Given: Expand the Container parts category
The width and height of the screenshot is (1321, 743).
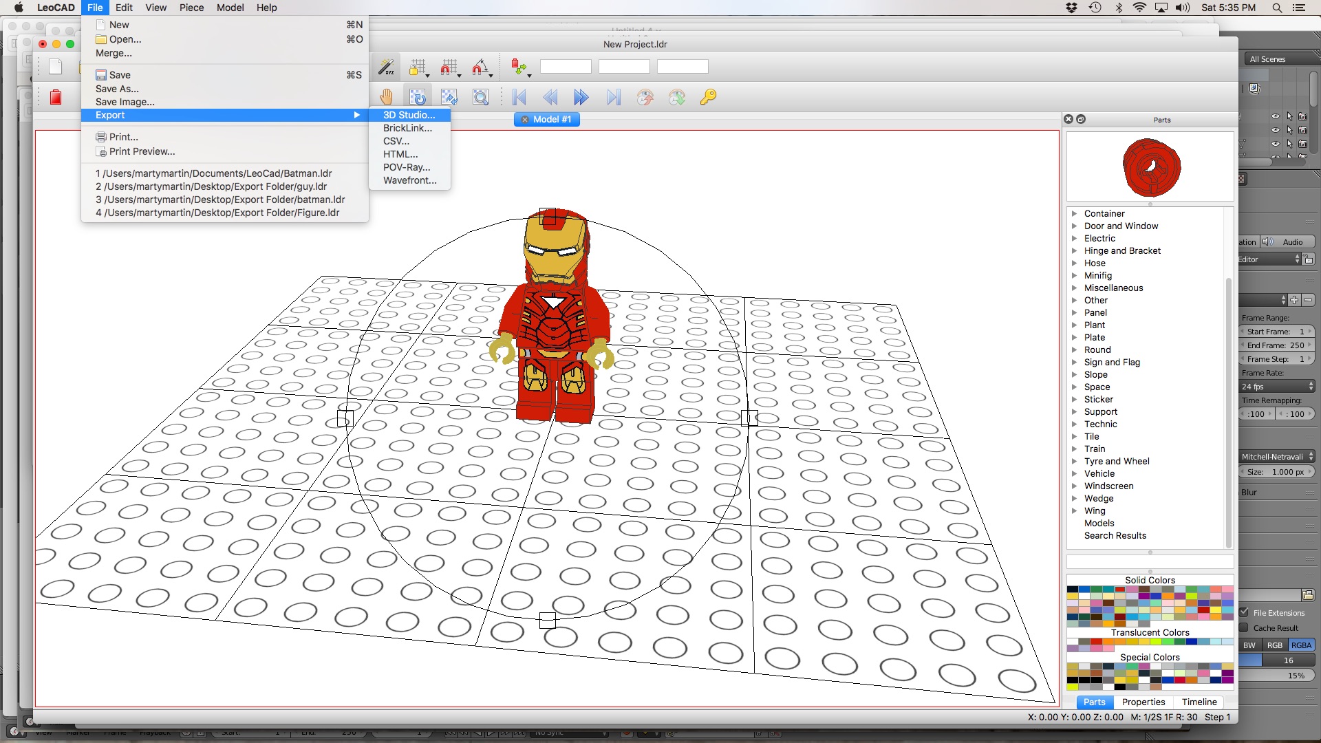Looking at the screenshot, I should coord(1074,213).
